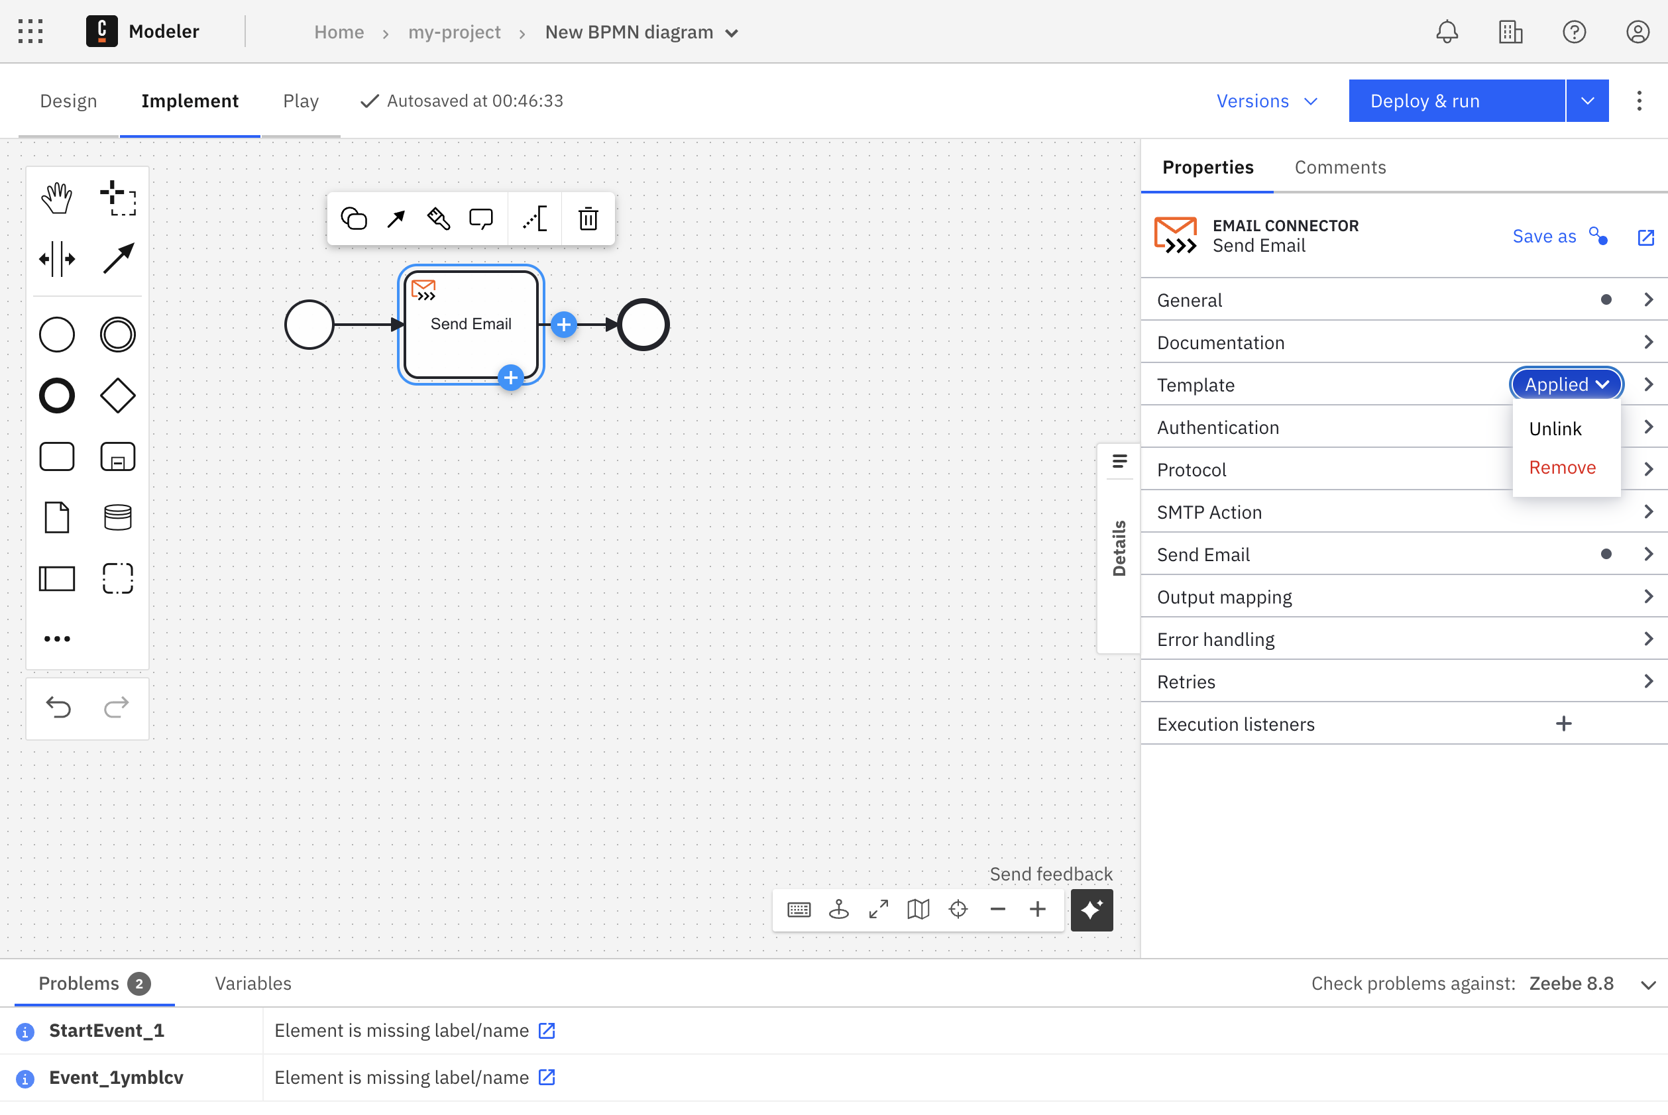Zoom in on canvas with the plus icon
The width and height of the screenshot is (1668, 1115).
coord(1038,910)
